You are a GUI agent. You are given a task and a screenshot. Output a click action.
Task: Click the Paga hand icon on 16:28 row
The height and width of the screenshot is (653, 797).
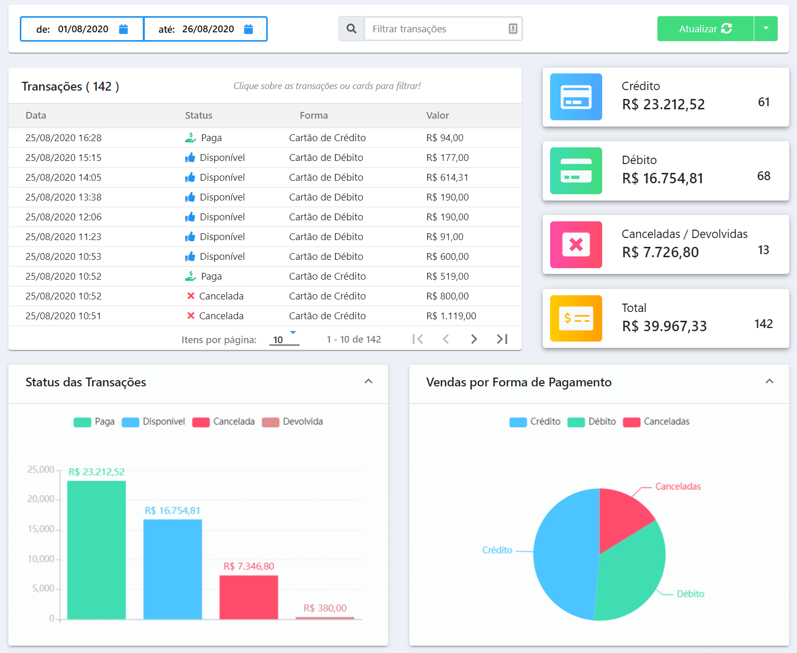[x=190, y=137]
